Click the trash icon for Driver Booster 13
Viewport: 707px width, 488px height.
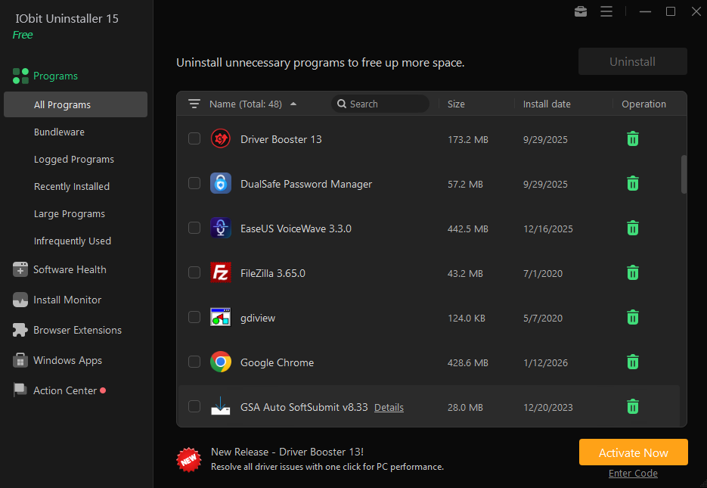[x=633, y=139]
